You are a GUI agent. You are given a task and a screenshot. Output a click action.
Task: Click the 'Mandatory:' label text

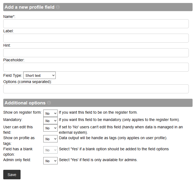13,120
